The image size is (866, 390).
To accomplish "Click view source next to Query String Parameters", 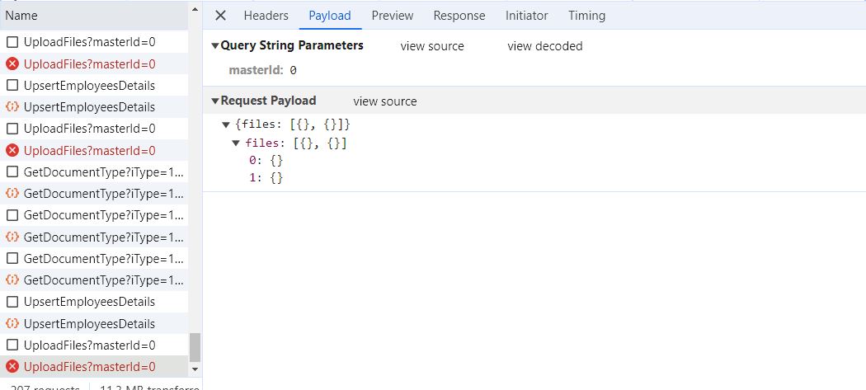I will [x=432, y=46].
